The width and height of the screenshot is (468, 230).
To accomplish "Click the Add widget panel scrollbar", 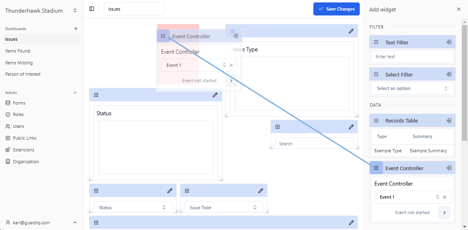I will click(x=464, y=81).
